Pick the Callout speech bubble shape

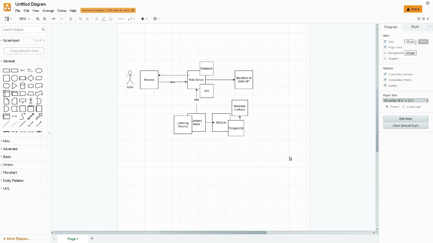pyautogui.click(x=23, y=101)
